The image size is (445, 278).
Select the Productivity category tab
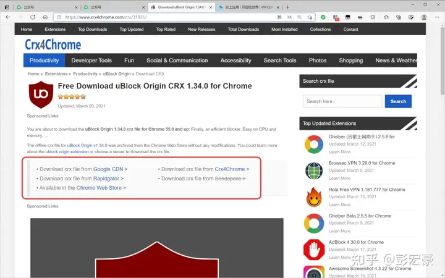pyautogui.click(x=44, y=61)
